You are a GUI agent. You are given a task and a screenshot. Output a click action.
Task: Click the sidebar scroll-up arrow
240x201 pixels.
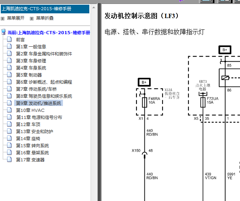pos(94,7)
